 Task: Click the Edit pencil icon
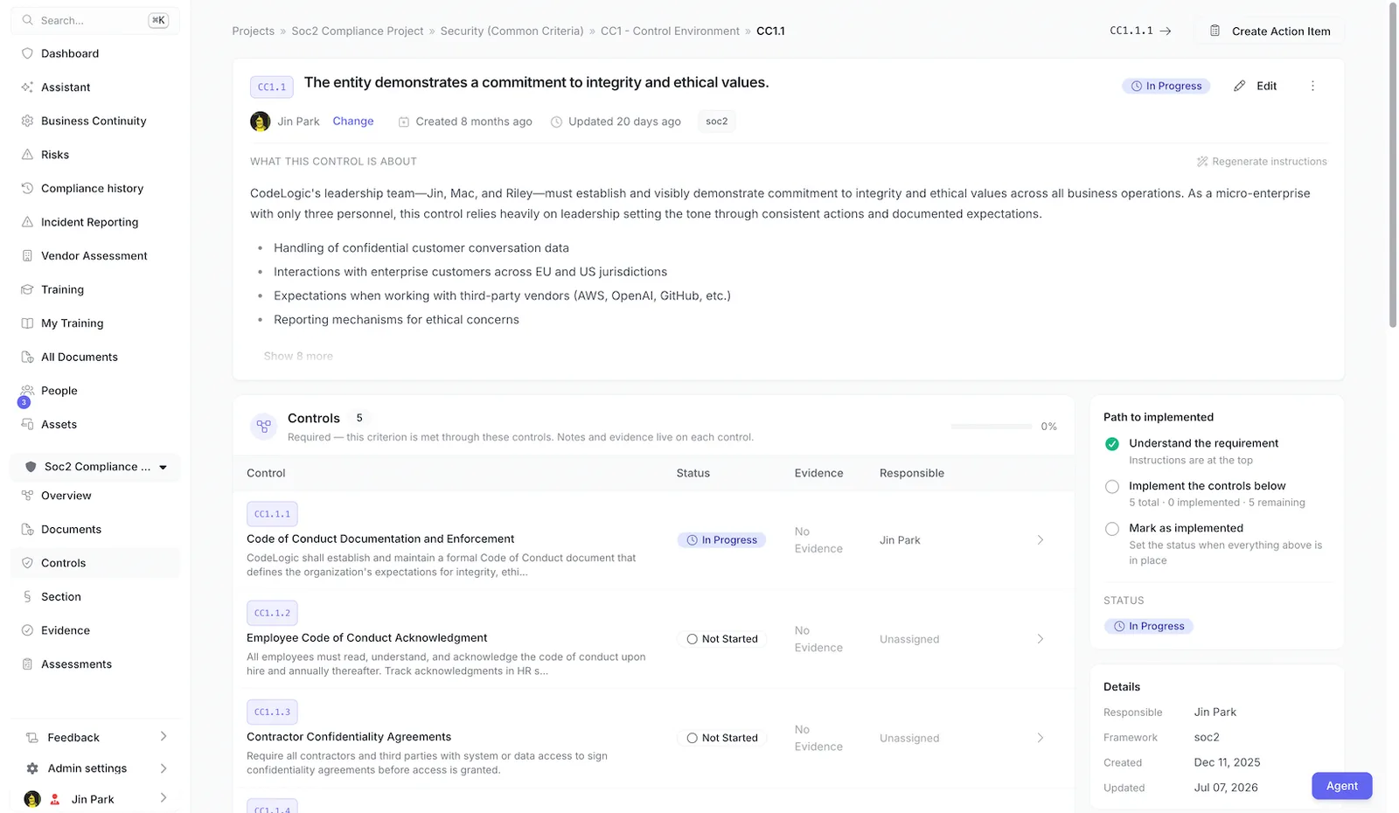tap(1239, 86)
